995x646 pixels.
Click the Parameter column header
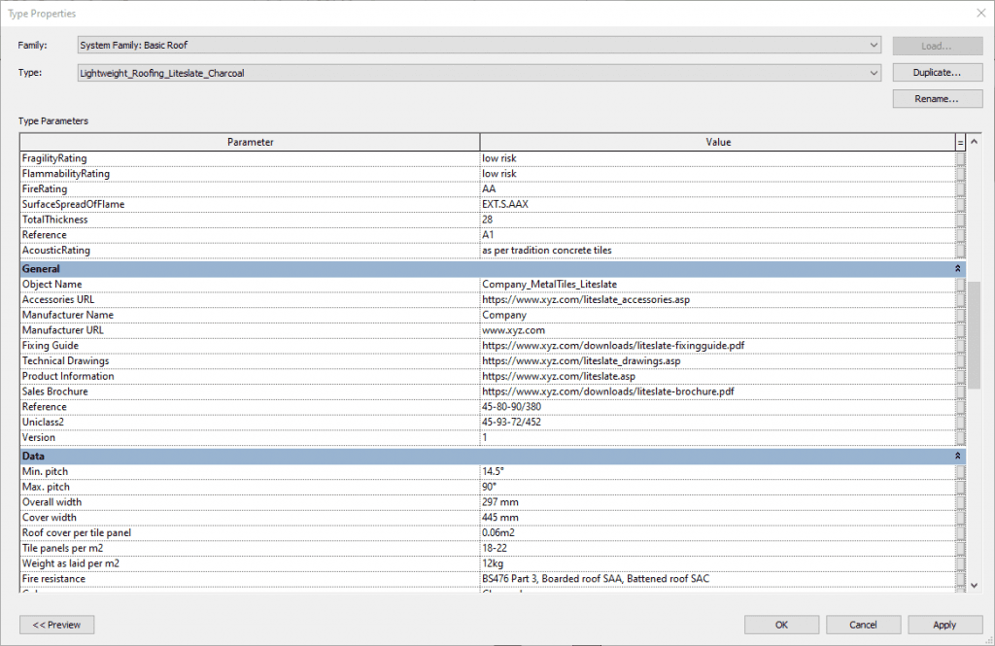point(250,143)
